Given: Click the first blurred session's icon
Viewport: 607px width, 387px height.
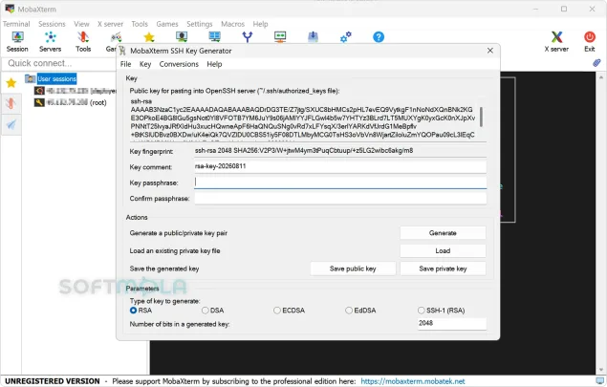Looking at the screenshot, I should click(x=39, y=91).
